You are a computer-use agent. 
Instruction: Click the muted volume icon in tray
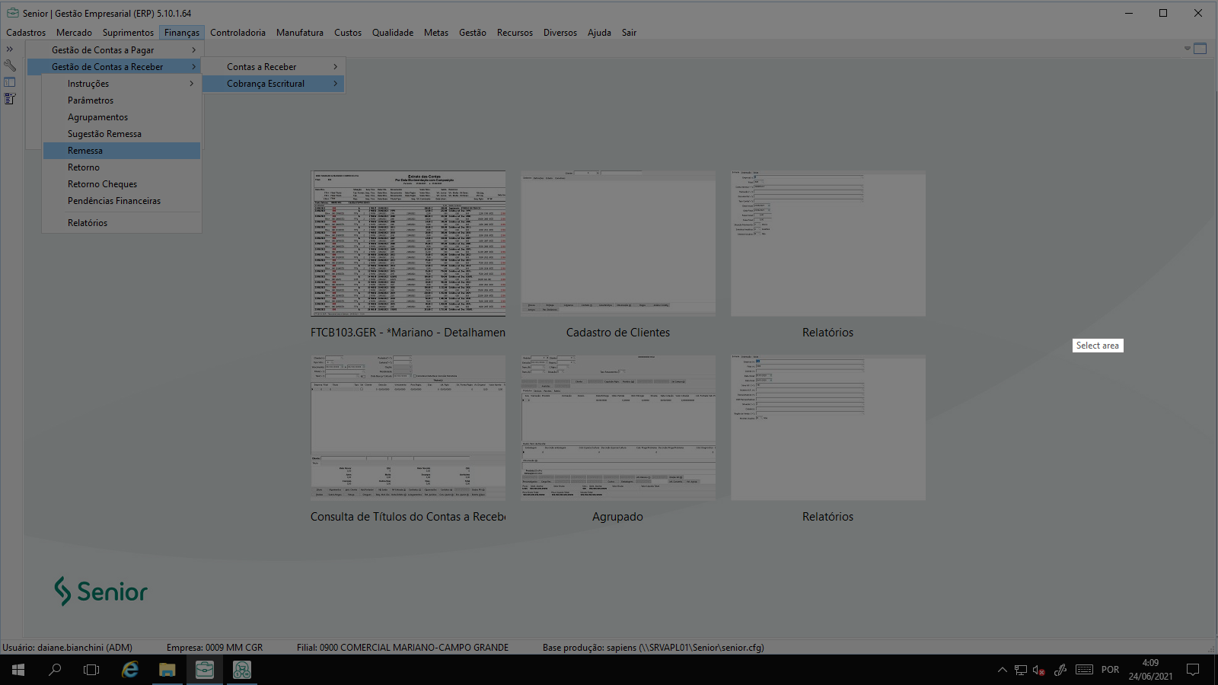(x=1039, y=670)
